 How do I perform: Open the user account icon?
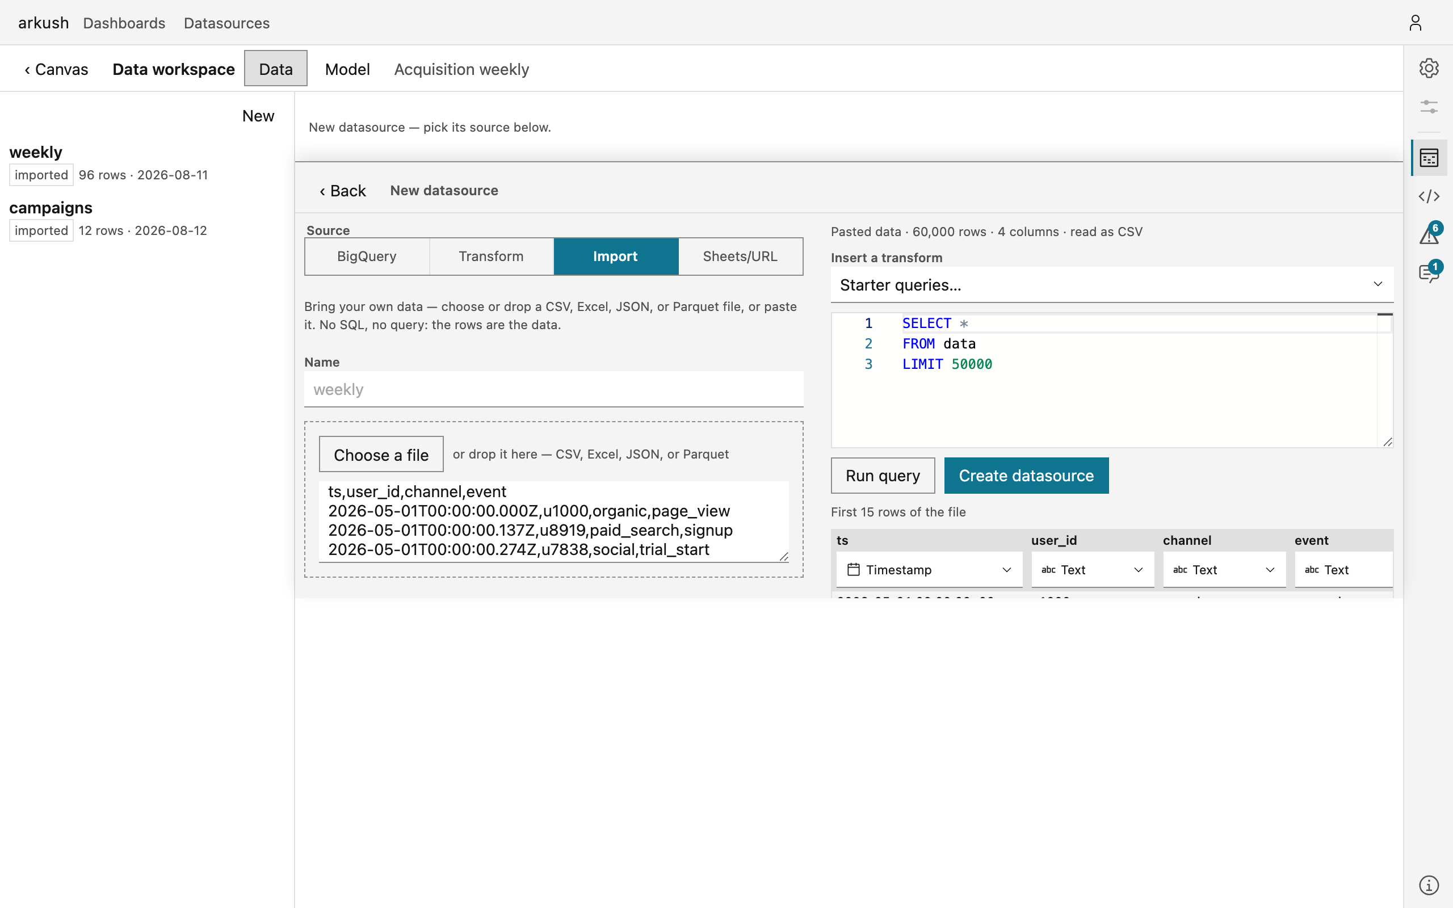pos(1415,23)
